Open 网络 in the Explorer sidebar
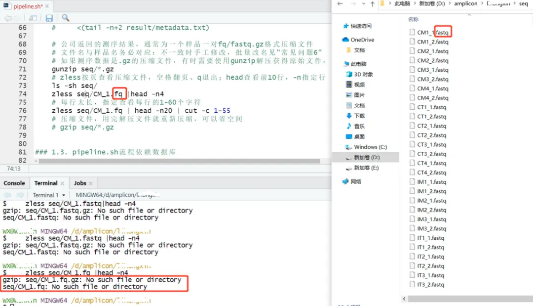The width and height of the screenshot is (533, 306). tap(352, 181)
